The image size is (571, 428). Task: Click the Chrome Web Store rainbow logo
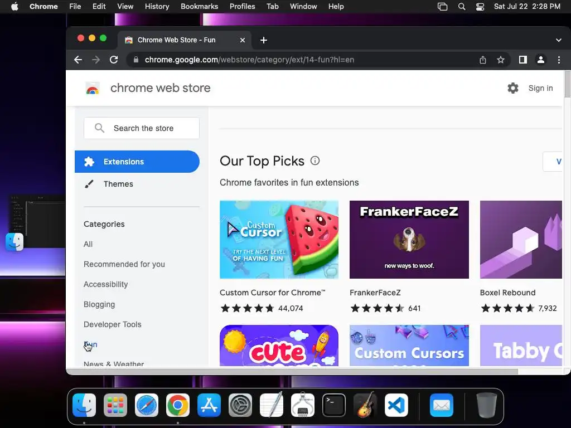[x=93, y=88]
